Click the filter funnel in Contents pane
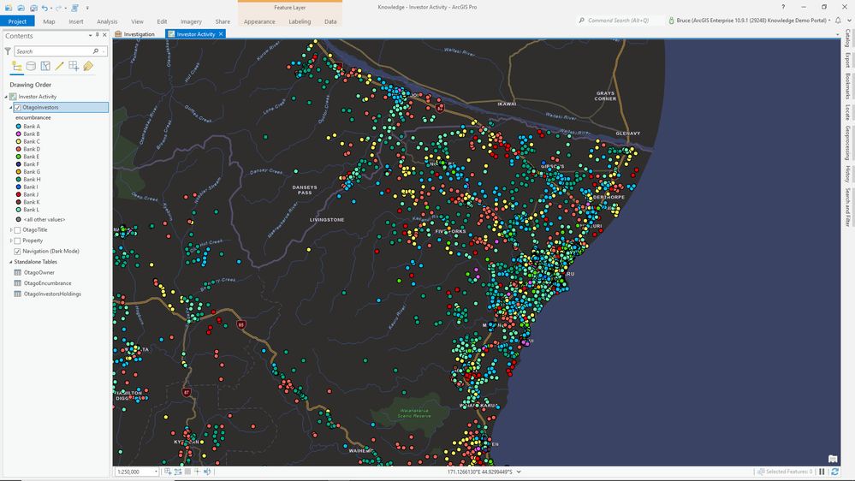Image resolution: width=855 pixels, height=481 pixels. [8, 51]
